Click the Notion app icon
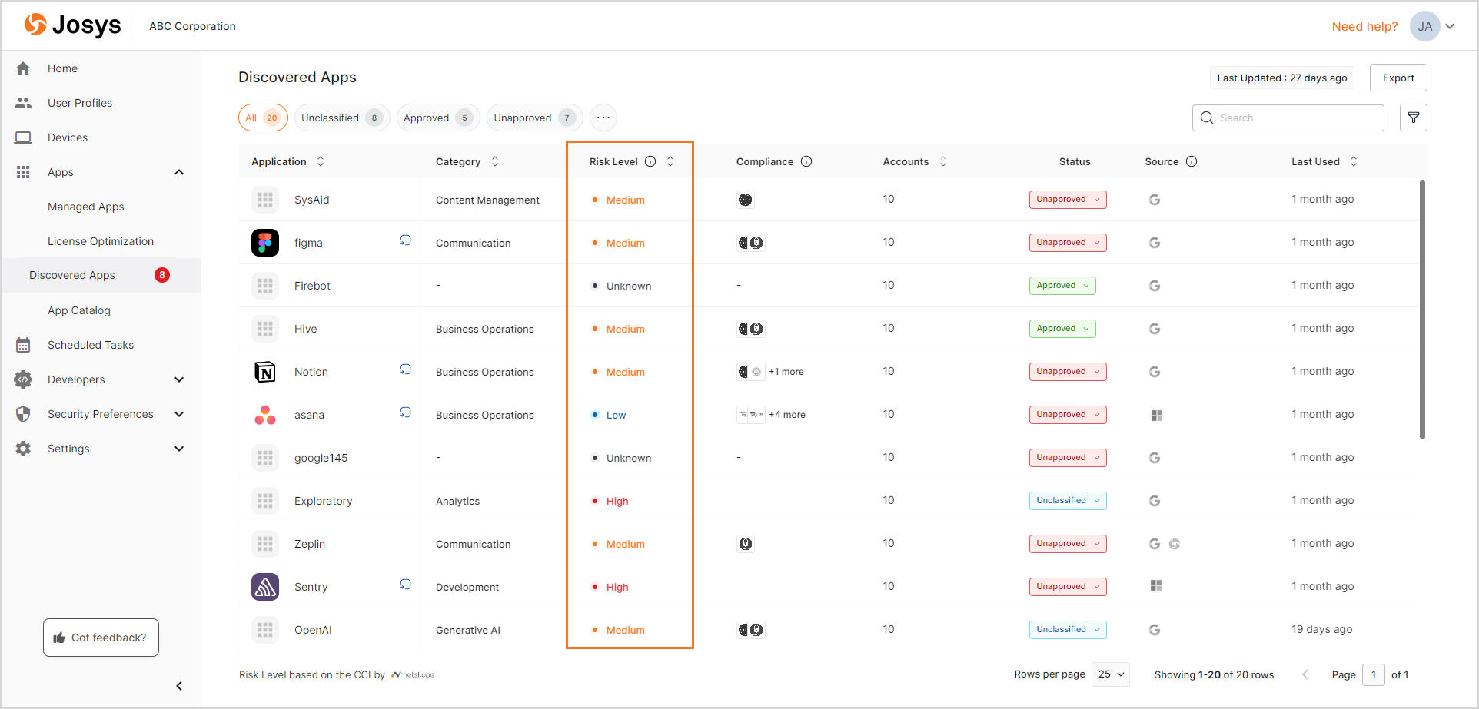Image resolution: width=1479 pixels, height=709 pixels. tap(265, 372)
